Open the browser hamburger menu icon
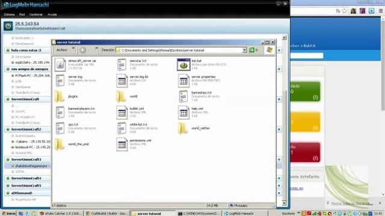This screenshot has height=216, width=385. point(381,11)
